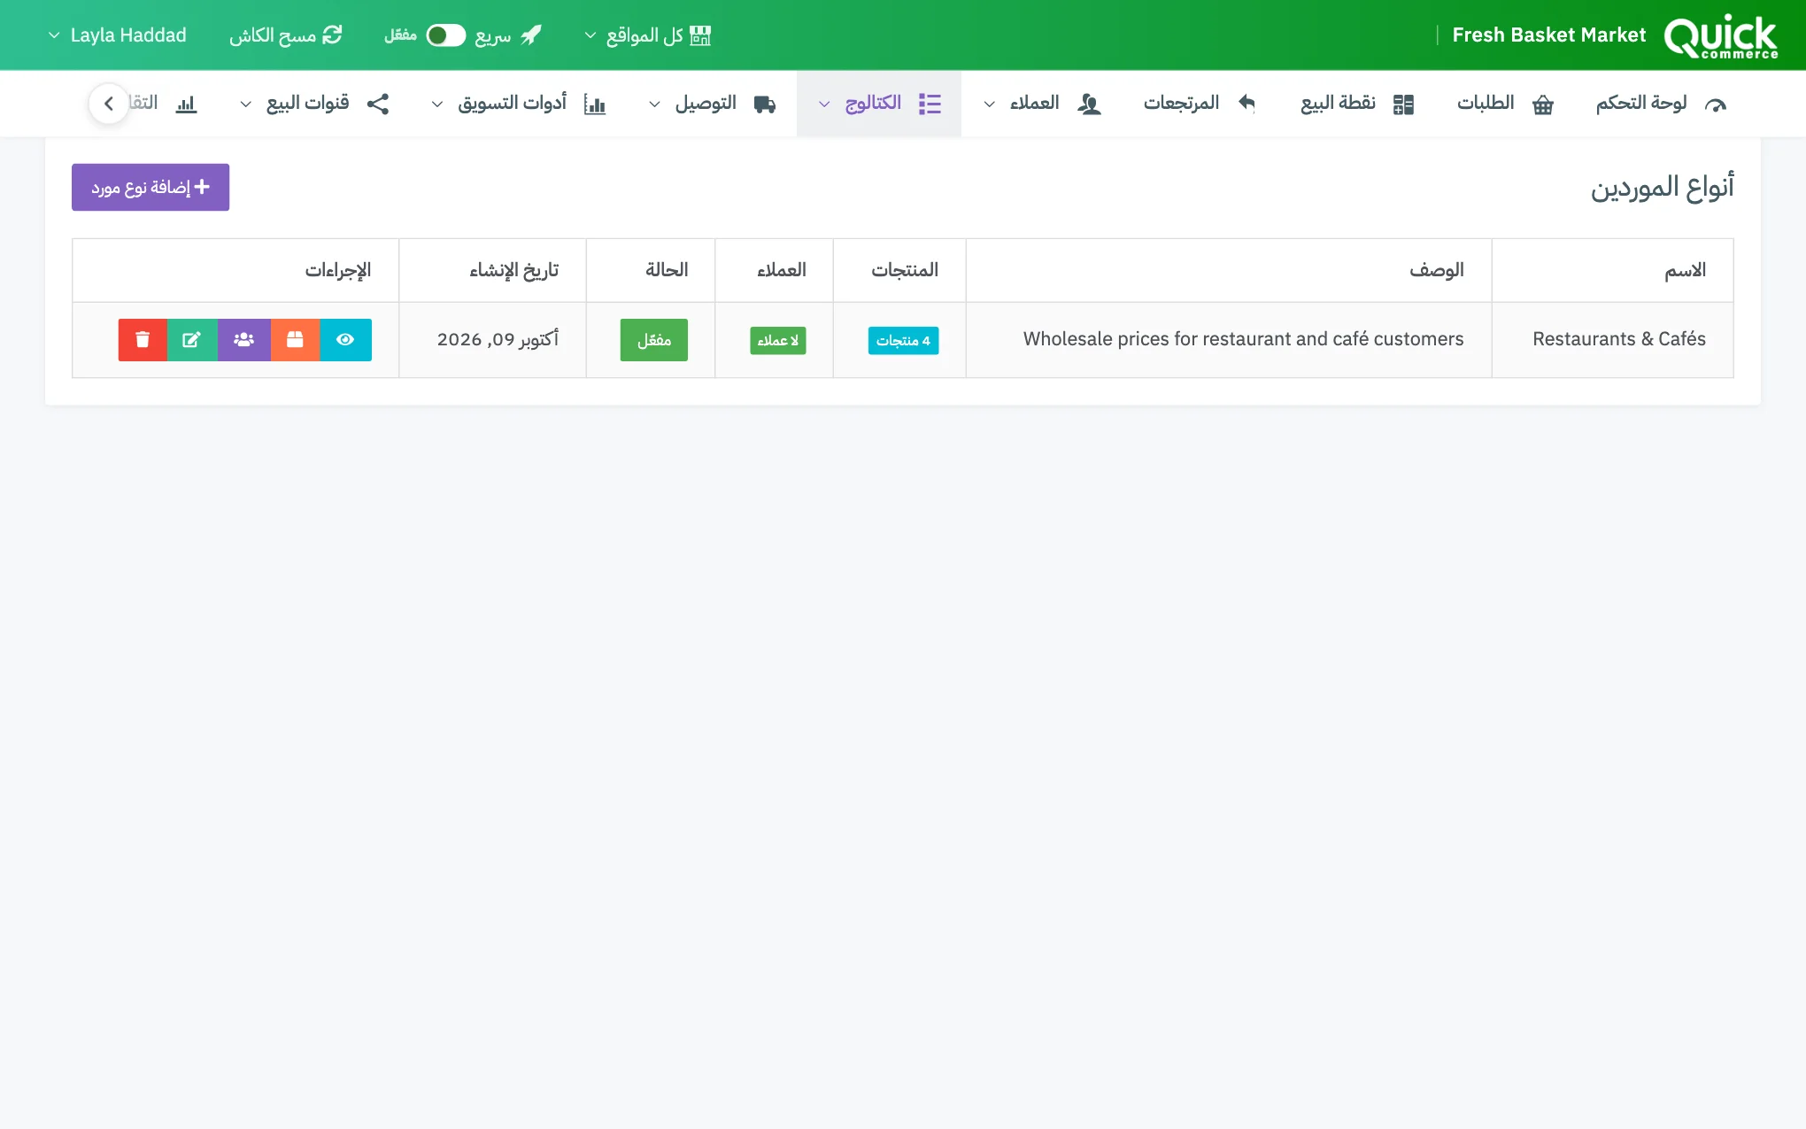The width and height of the screenshot is (1806, 1129).
Task: Open لوحة التحكم dashboard menu item
Action: 1661,104
